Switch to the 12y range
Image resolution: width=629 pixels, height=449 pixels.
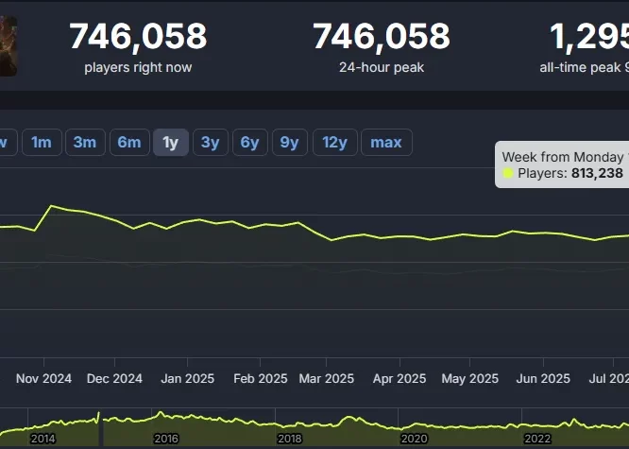pos(334,143)
